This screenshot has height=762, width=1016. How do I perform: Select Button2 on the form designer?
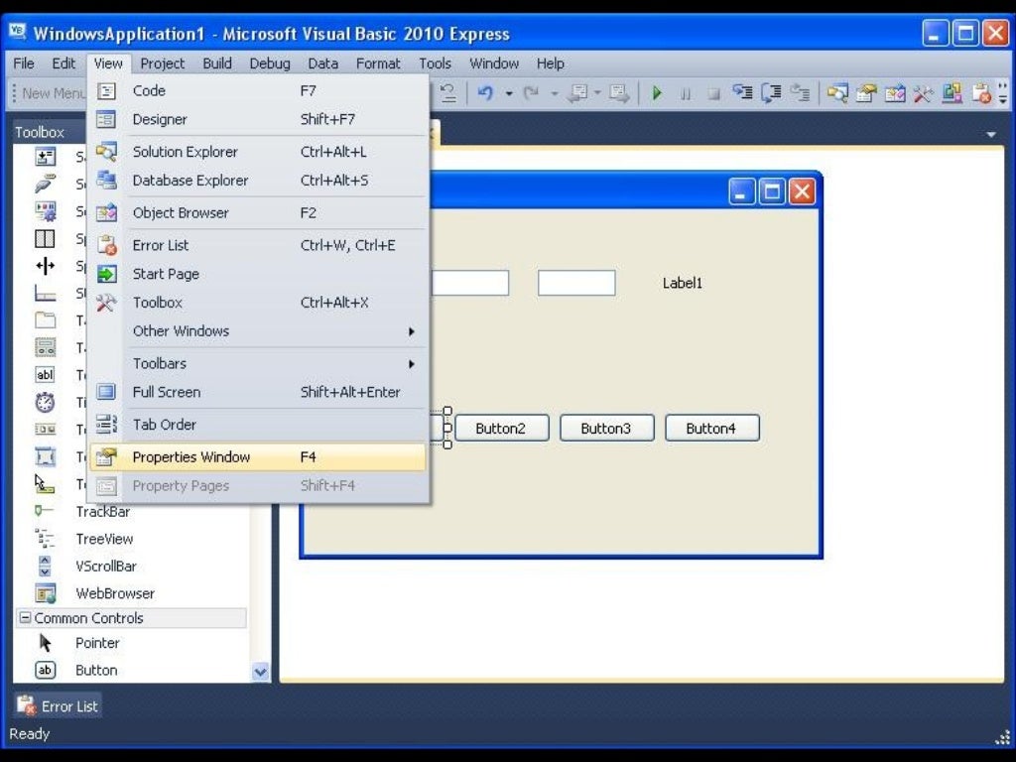pyautogui.click(x=501, y=429)
